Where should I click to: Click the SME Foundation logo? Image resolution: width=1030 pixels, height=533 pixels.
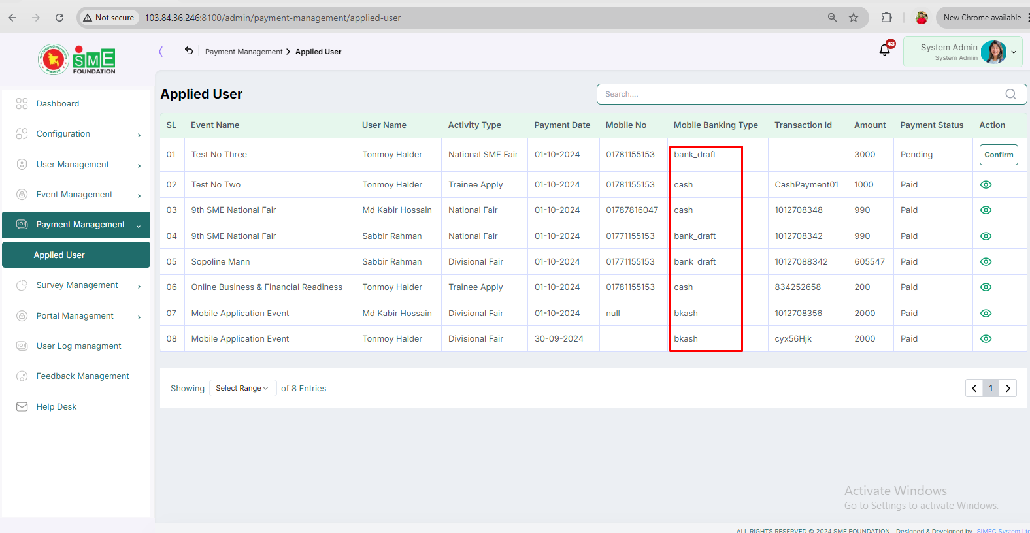76,59
